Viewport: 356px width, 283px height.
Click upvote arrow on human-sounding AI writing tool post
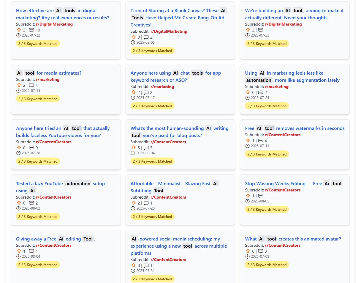click(x=134, y=148)
